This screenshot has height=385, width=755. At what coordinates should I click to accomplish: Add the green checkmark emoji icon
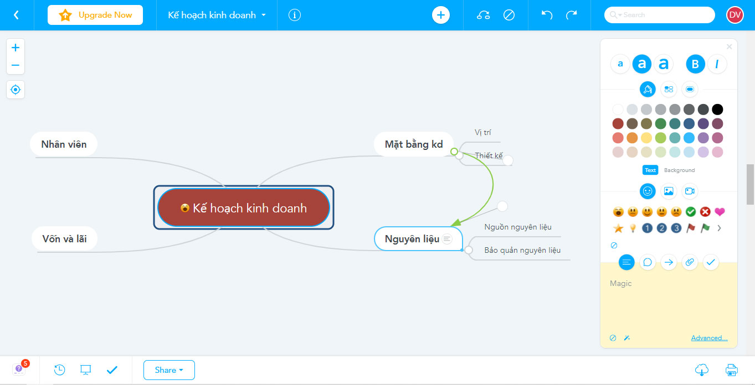pyautogui.click(x=691, y=212)
